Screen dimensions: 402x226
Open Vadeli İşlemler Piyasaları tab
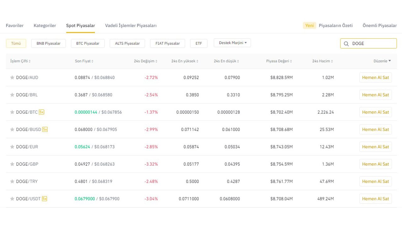pyautogui.click(x=131, y=26)
